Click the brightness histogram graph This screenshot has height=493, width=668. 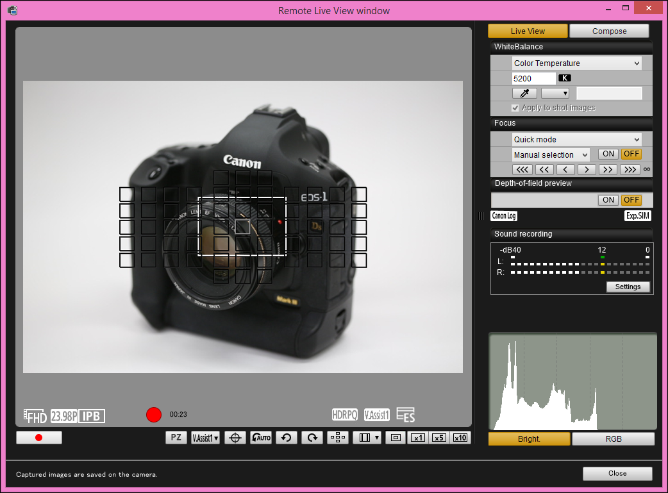(x=572, y=381)
